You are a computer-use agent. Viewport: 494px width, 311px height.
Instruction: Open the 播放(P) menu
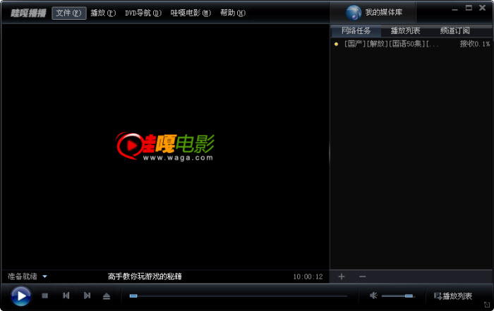click(x=103, y=13)
